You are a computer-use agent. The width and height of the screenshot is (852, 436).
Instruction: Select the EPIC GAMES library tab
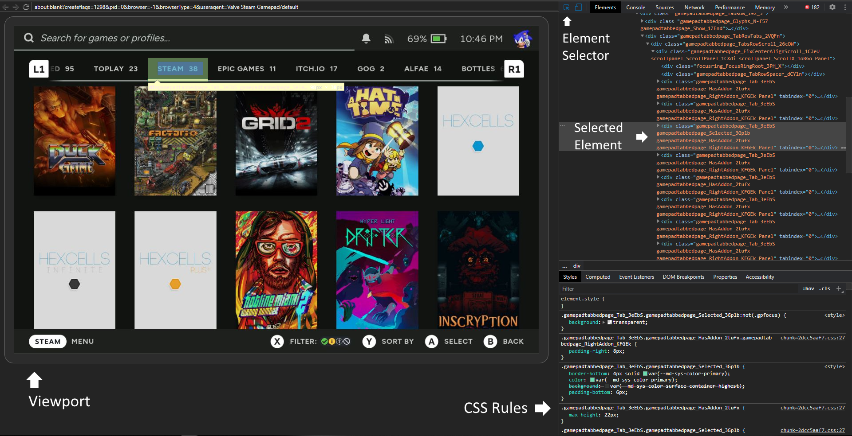(x=247, y=69)
